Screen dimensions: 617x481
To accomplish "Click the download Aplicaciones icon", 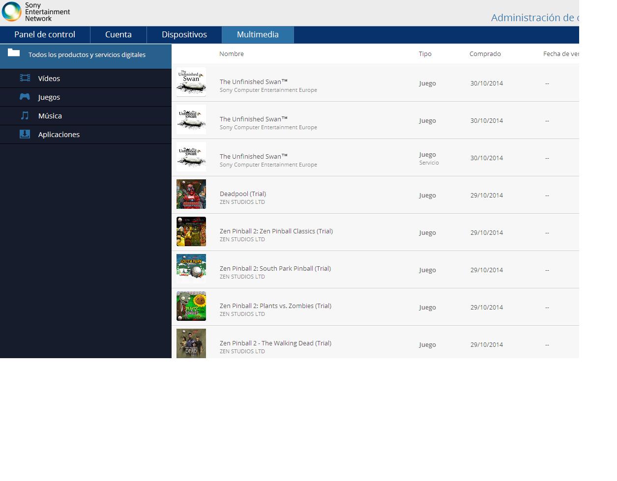I will (x=25, y=134).
